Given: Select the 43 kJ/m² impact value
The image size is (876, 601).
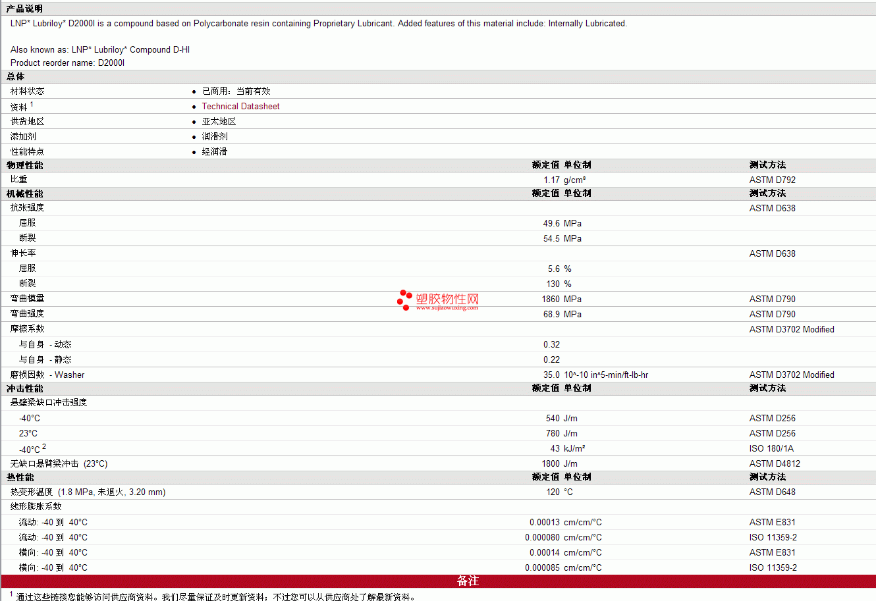Looking at the screenshot, I should (x=568, y=448).
